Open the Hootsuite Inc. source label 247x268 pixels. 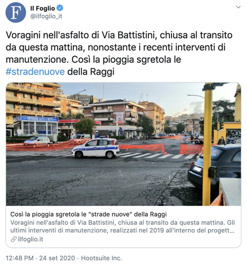(x=102, y=258)
